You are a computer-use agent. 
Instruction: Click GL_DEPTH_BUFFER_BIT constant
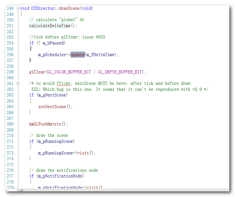coord(120,72)
